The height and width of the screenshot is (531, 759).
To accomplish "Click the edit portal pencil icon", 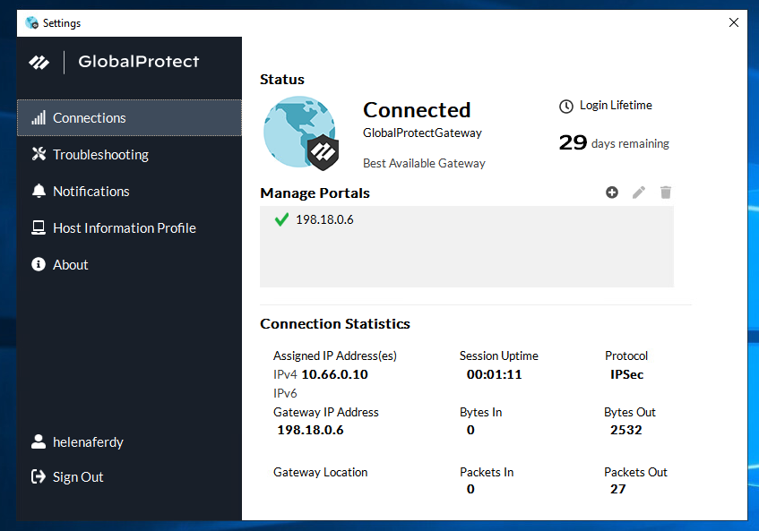I will point(639,193).
